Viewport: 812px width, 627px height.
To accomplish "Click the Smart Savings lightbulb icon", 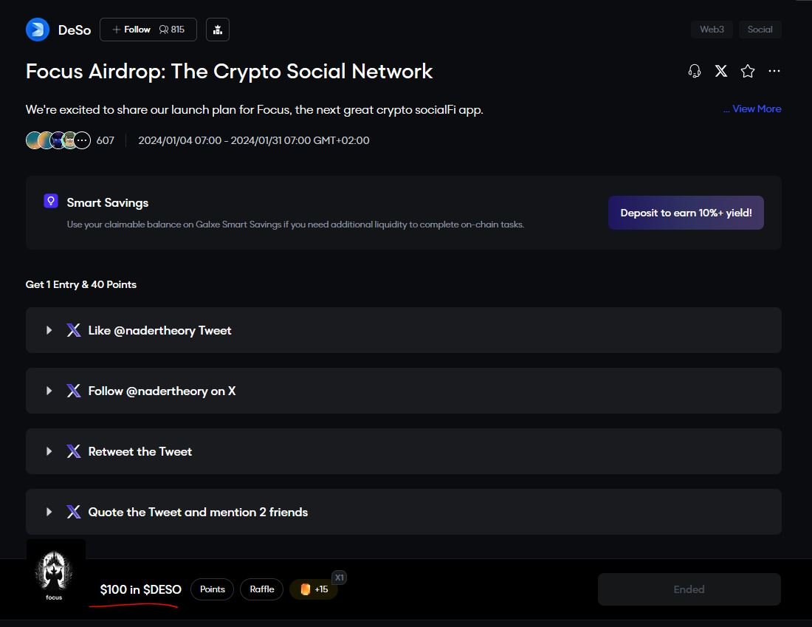I will point(51,201).
